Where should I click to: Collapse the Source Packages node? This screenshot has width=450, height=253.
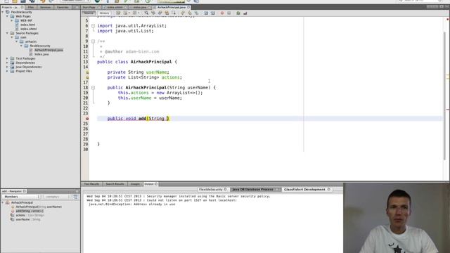[x=7, y=33]
